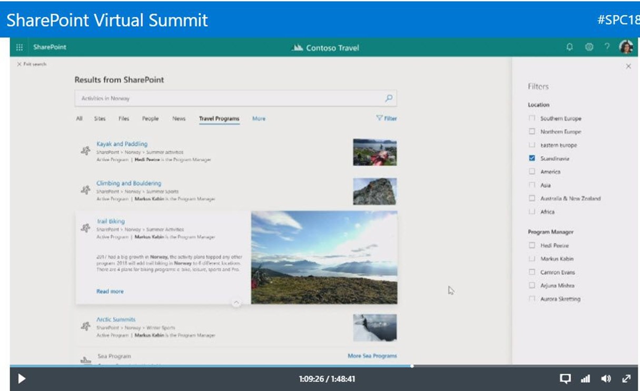Toggle the Australia & New Zealand checkbox
This screenshot has height=391, width=640.
(531, 198)
